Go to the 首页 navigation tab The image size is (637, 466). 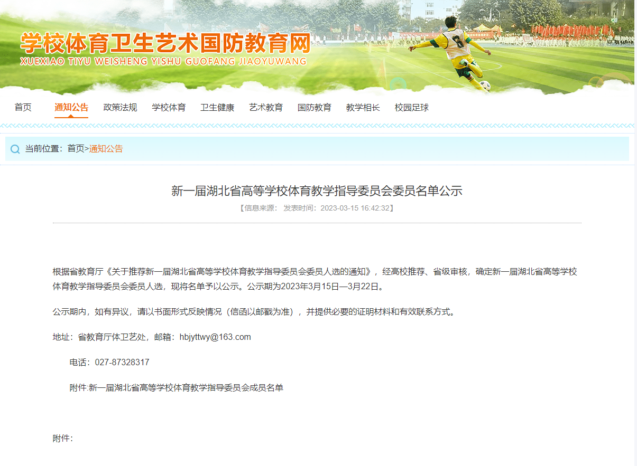click(23, 108)
